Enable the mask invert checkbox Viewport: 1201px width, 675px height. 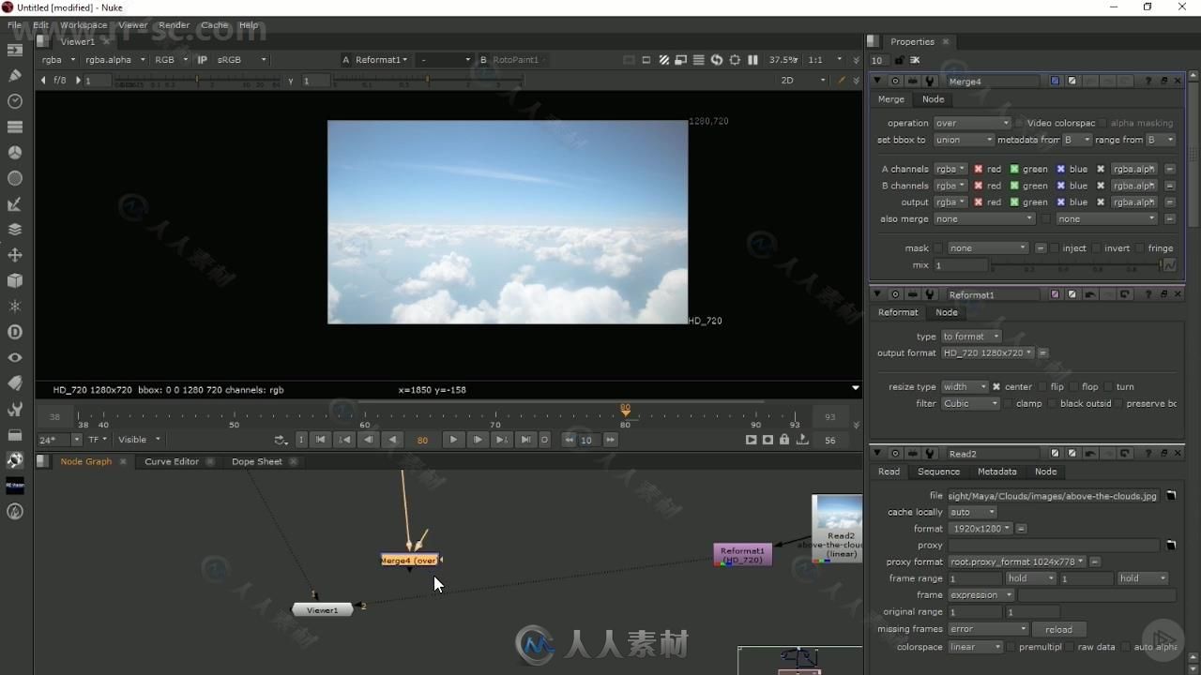[x=1096, y=248]
